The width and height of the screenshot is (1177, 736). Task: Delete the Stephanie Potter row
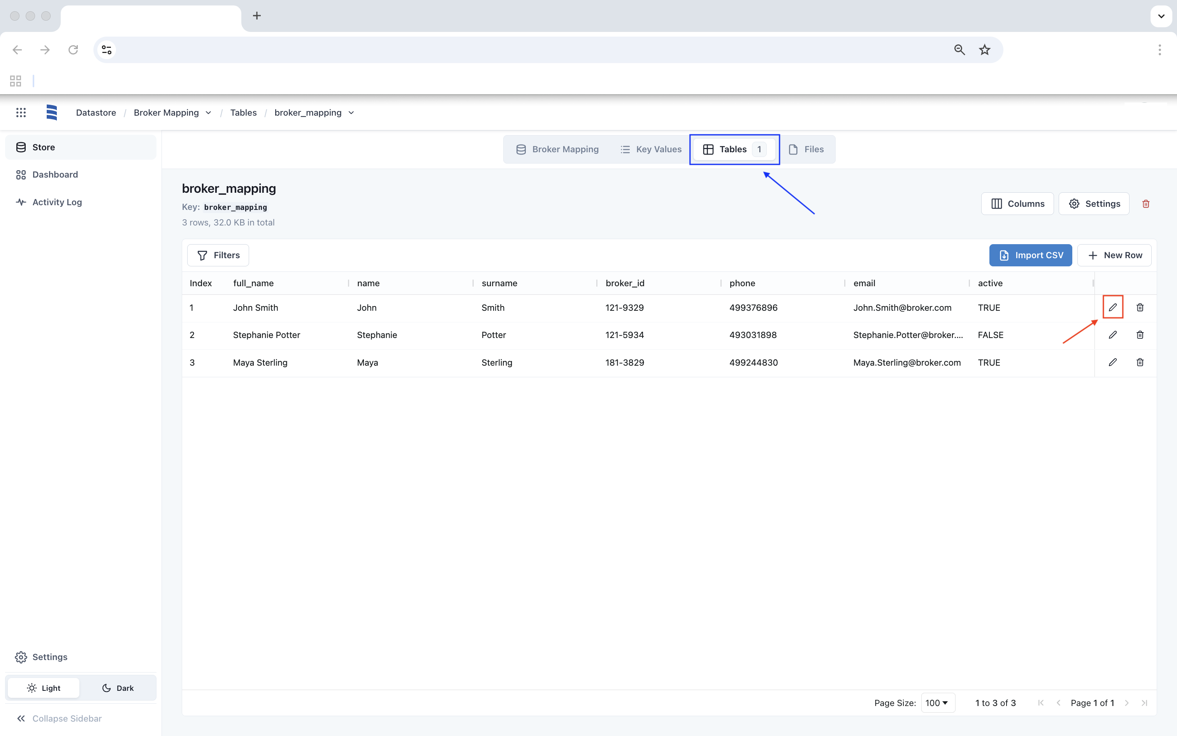(x=1140, y=335)
